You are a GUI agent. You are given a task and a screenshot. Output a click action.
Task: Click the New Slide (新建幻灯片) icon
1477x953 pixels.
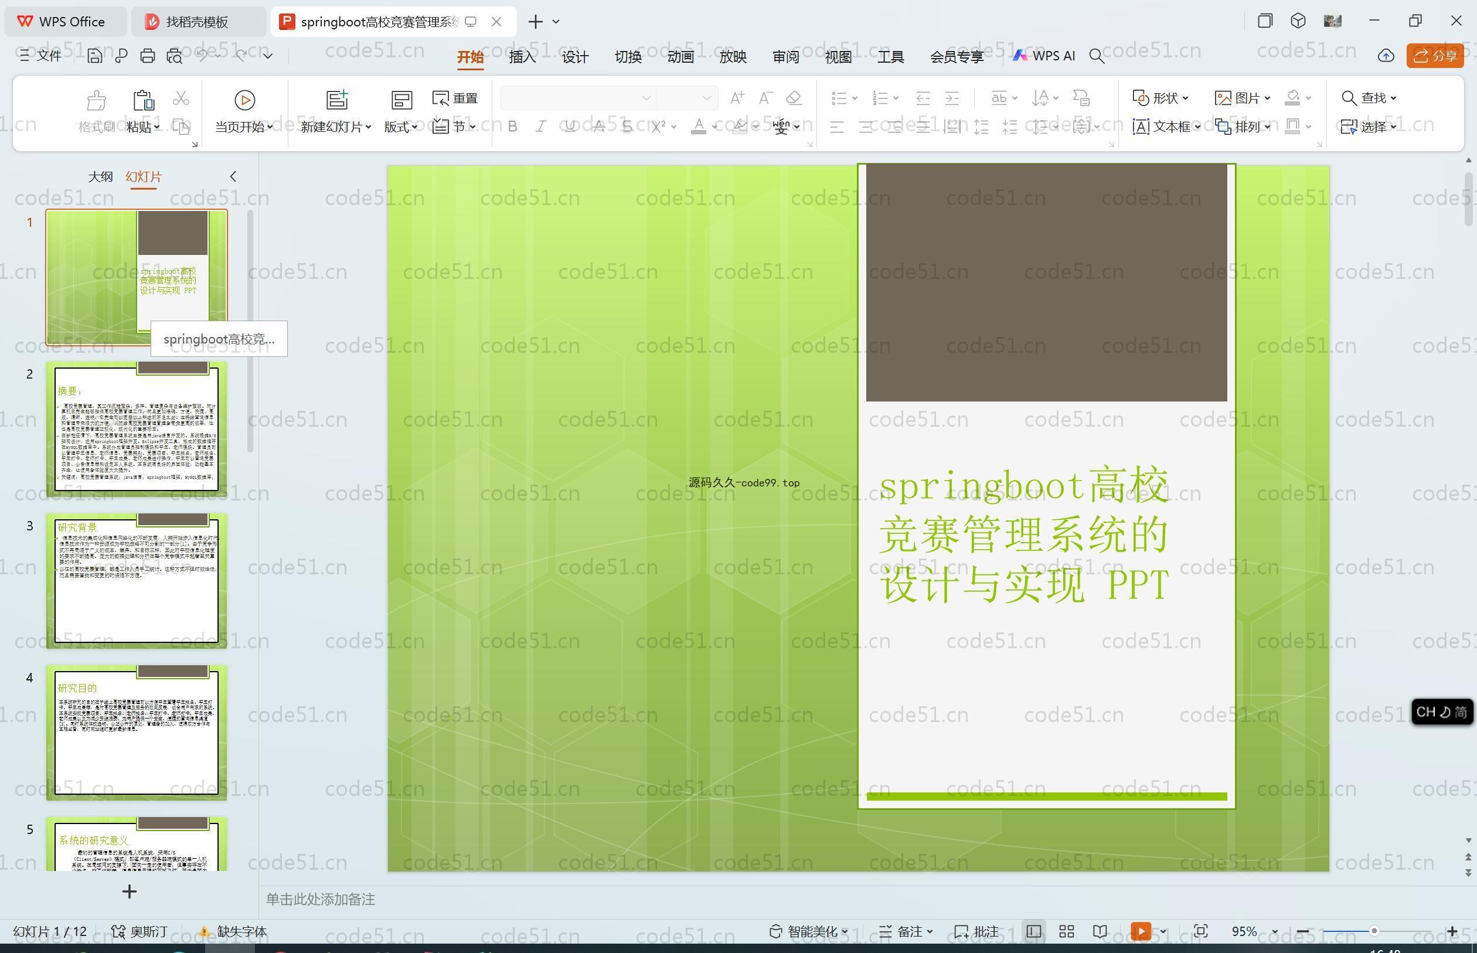337,100
